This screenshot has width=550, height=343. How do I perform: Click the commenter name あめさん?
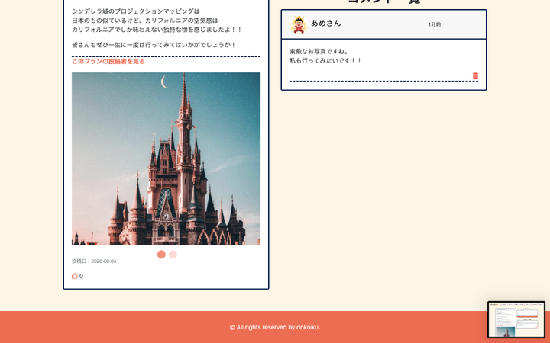click(326, 24)
